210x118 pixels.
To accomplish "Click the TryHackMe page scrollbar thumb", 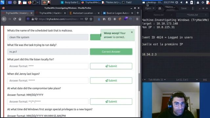I will 139,82.
